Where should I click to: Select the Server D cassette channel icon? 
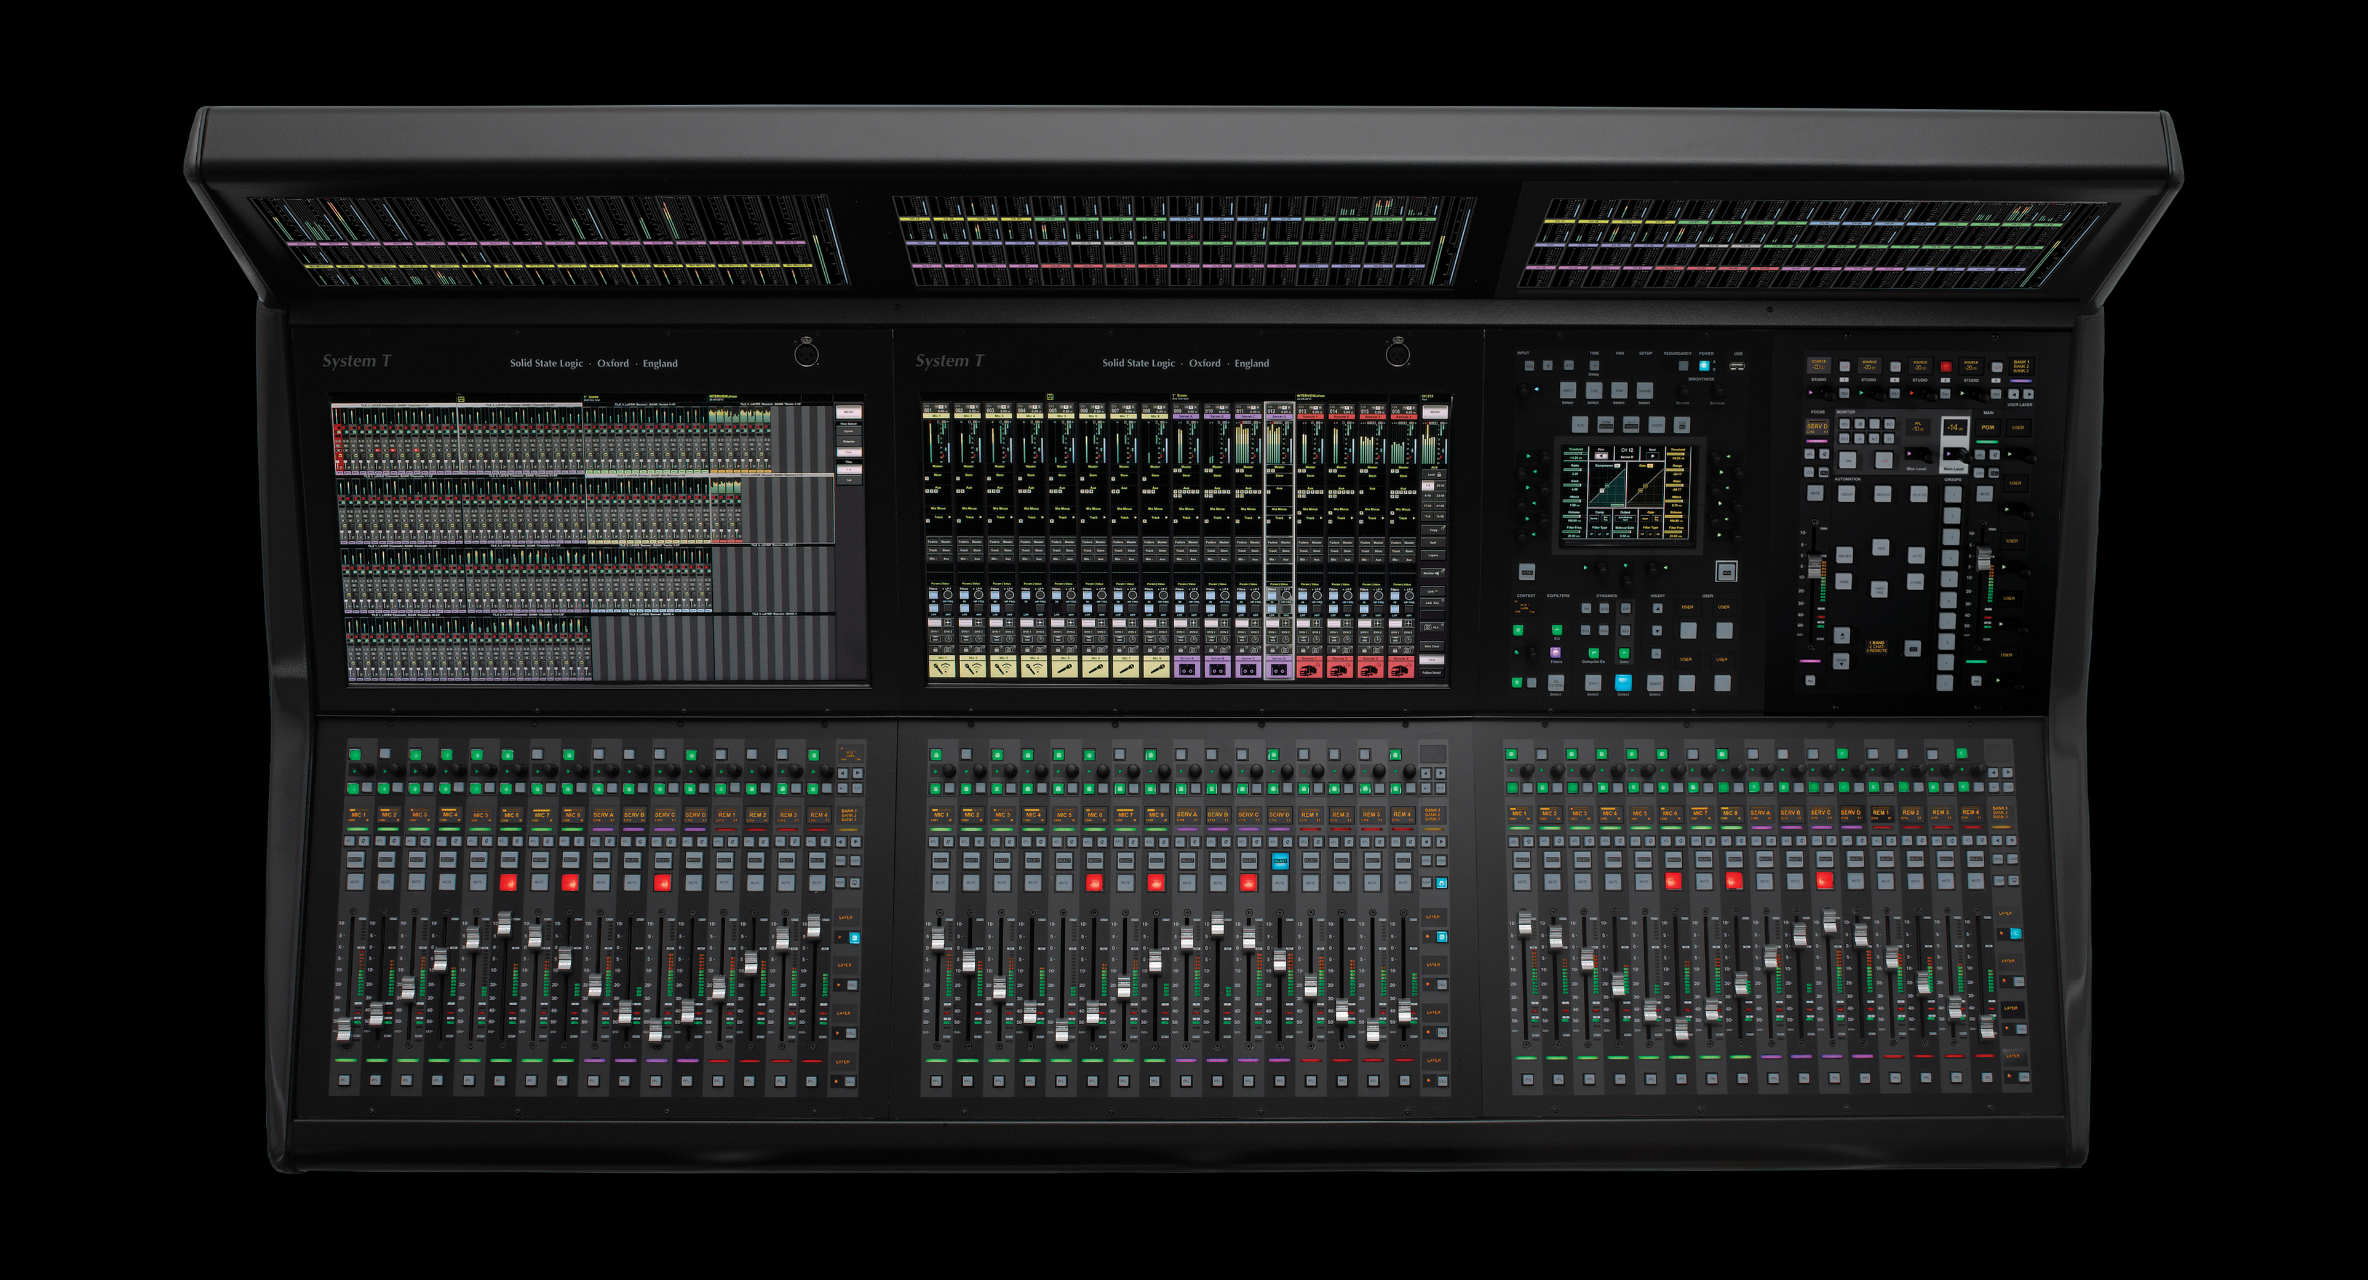(1279, 666)
